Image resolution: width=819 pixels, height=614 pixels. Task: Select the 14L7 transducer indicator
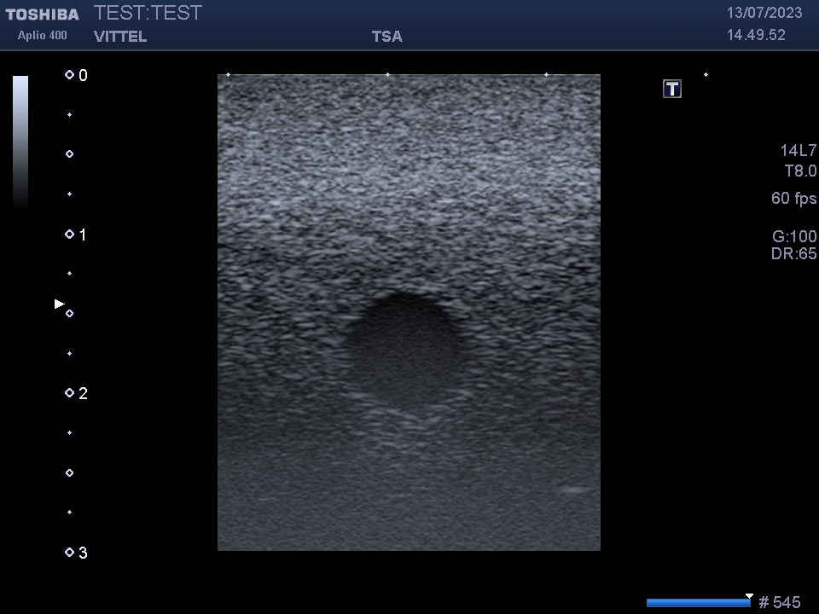click(x=799, y=149)
